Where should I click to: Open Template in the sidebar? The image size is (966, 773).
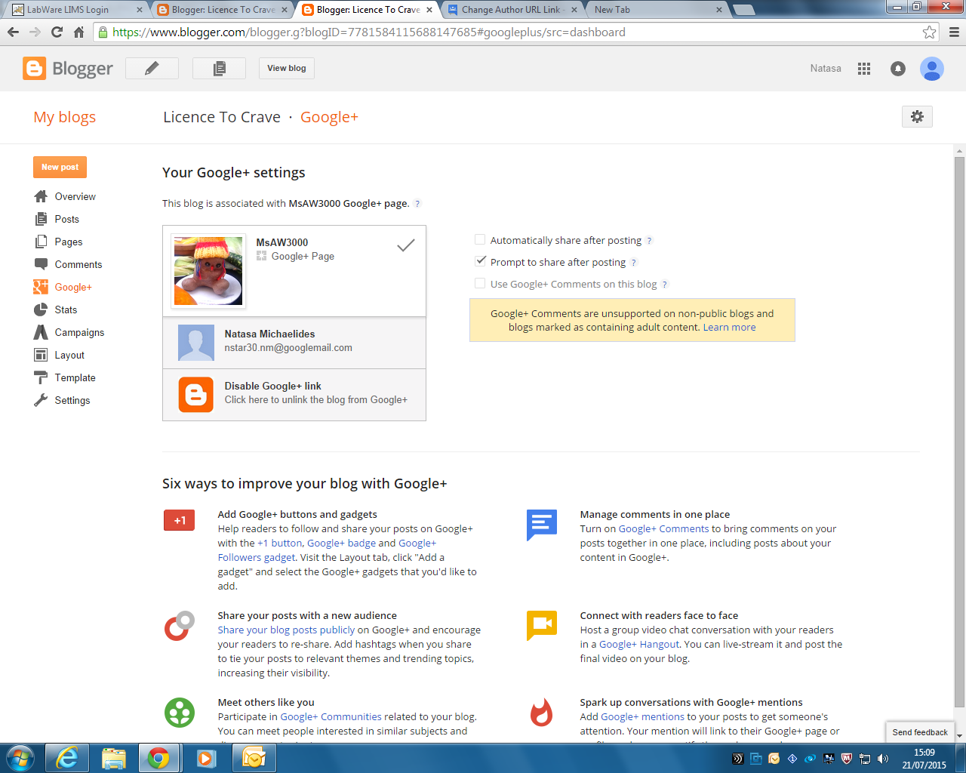click(75, 377)
